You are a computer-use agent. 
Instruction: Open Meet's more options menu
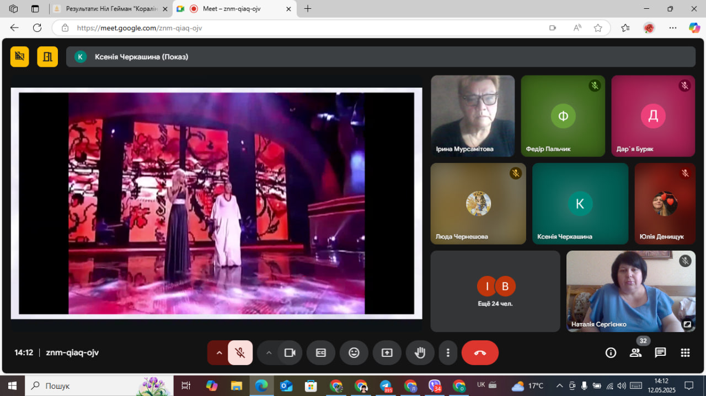coord(448,353)
